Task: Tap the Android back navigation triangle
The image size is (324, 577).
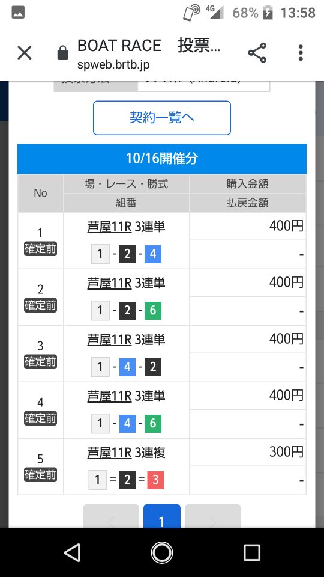Action: pyautogui.click(x=73, y=552)
